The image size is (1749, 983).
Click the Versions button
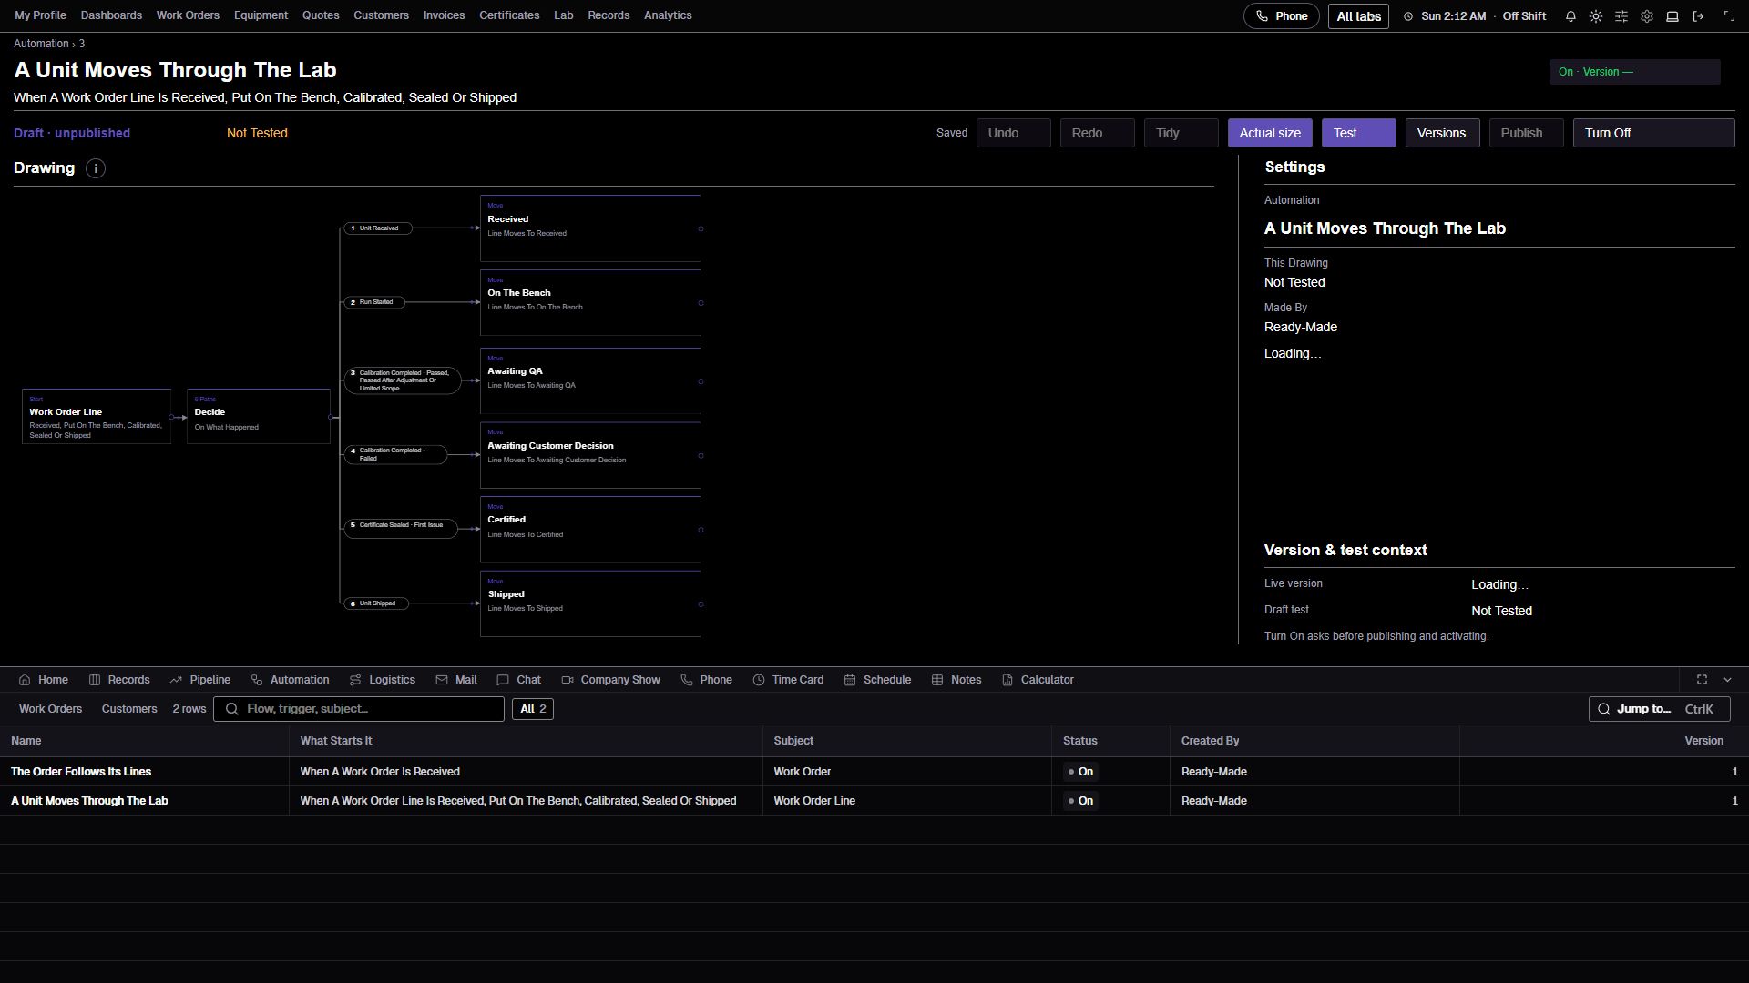(1442, 133)
